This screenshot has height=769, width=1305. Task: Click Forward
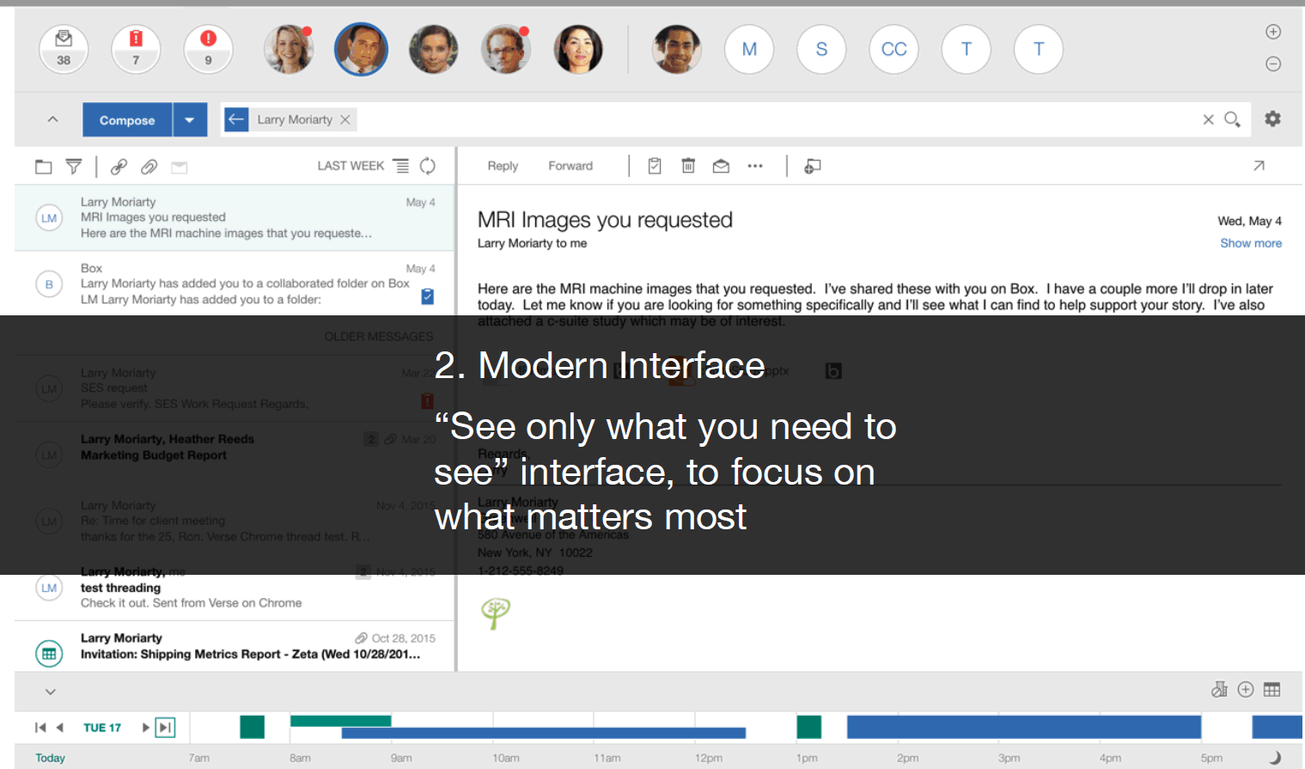[570, 166]
